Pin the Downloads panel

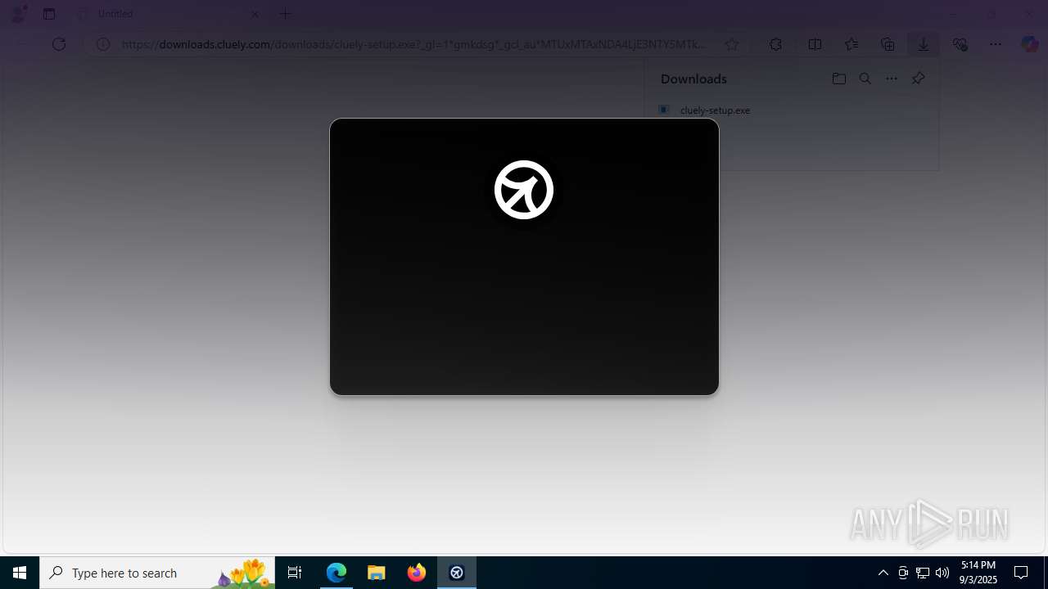coord(918,79)
